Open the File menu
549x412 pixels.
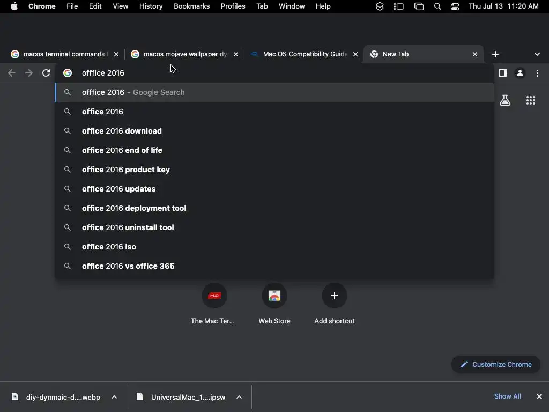(72, 6)
